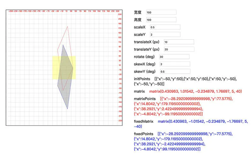Click the 高度 height input field

click(x=161, y=20)
